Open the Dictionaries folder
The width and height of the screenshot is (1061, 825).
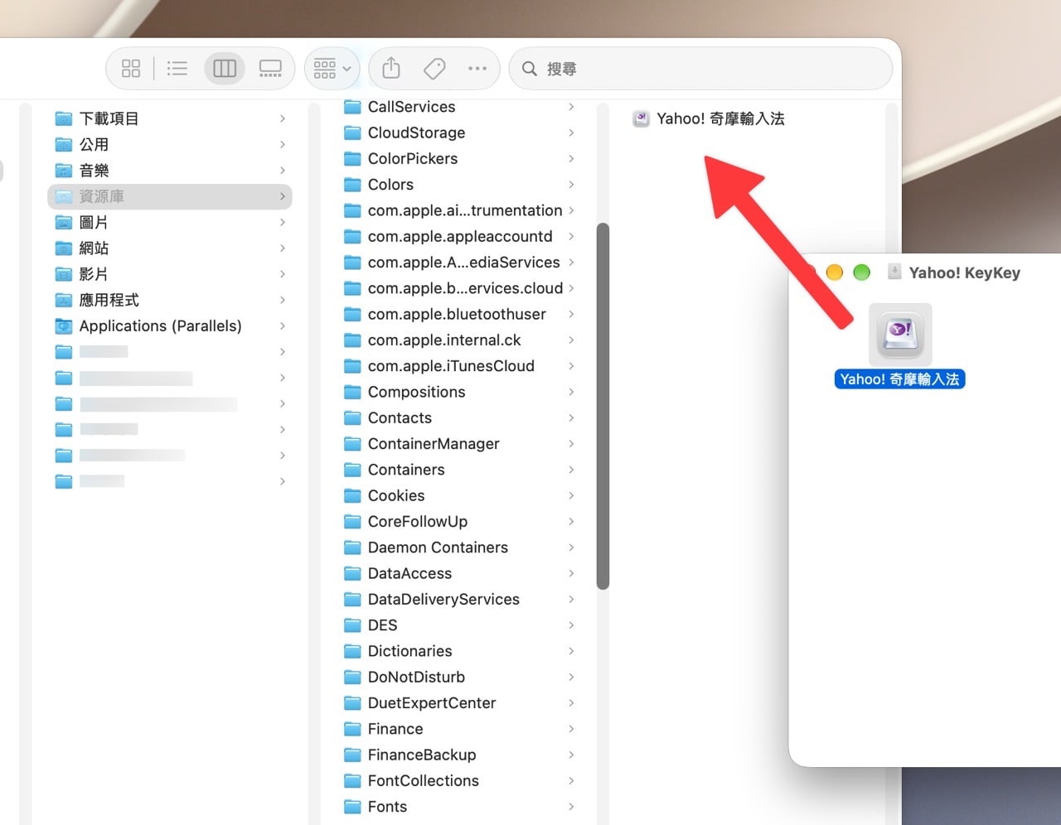click(460, 651)
